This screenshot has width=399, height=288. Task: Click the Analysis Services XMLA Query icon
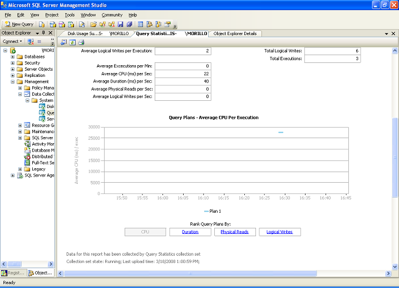point(71,24)
